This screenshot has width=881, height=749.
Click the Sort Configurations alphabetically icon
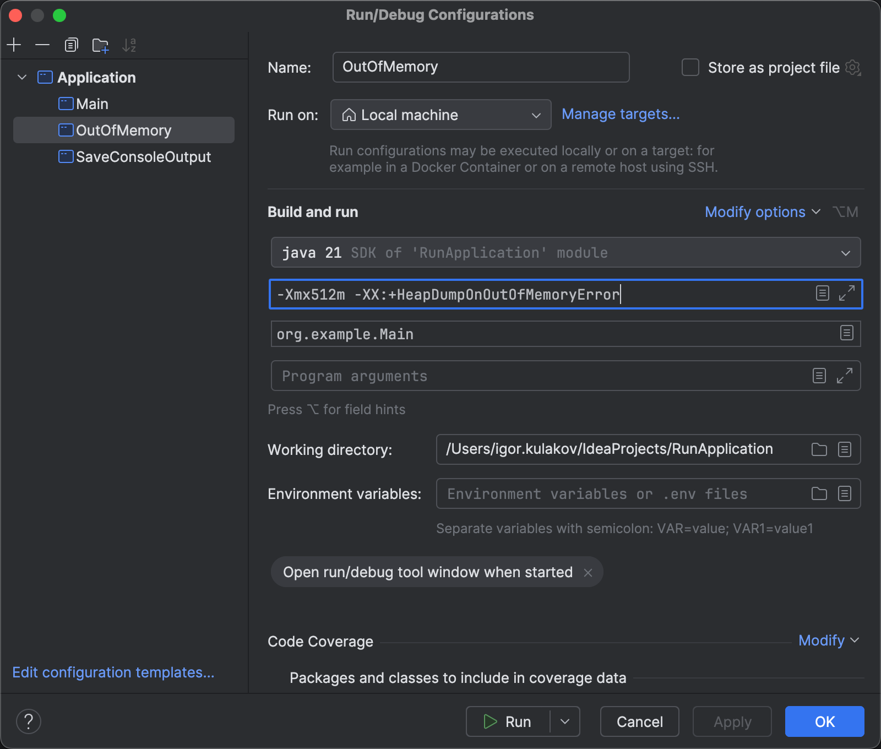click(x=129, y=45)
